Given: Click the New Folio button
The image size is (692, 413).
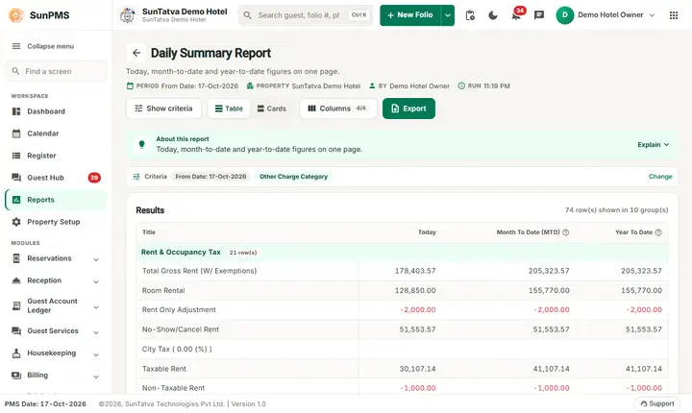Looking at the screenshot, I should pos(410,15).
